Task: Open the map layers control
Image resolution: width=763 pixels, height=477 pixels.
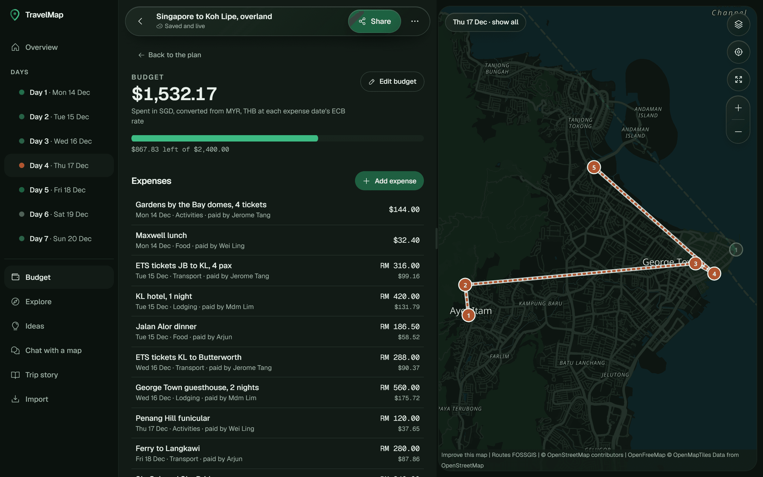Action: point(738,24)
